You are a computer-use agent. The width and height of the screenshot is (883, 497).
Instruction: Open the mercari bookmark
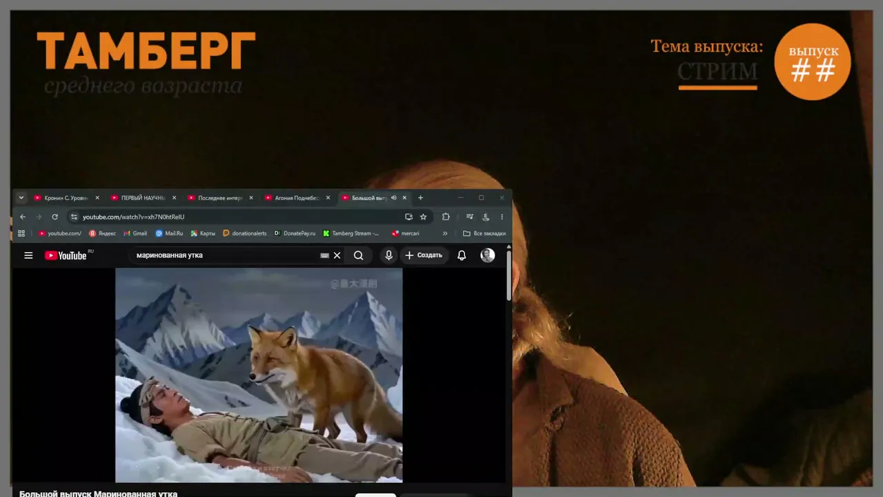406,233
